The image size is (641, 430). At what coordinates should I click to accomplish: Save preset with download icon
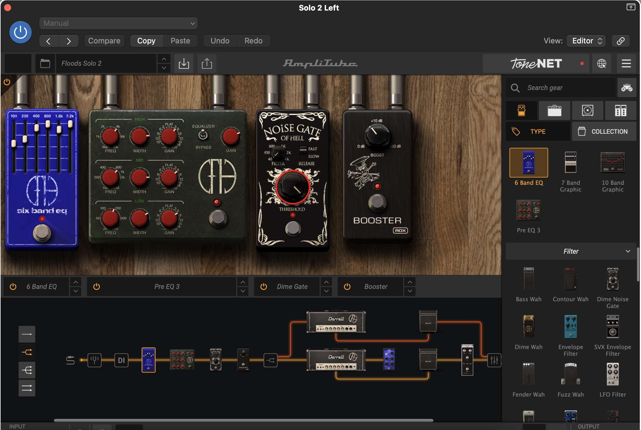(184, 63)
